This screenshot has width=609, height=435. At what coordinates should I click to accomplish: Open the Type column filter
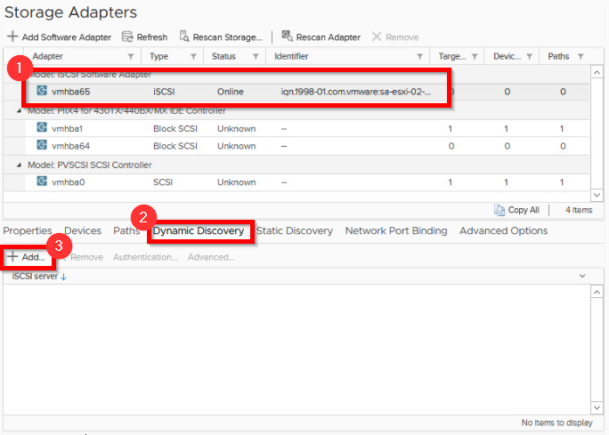click(193, 57)
